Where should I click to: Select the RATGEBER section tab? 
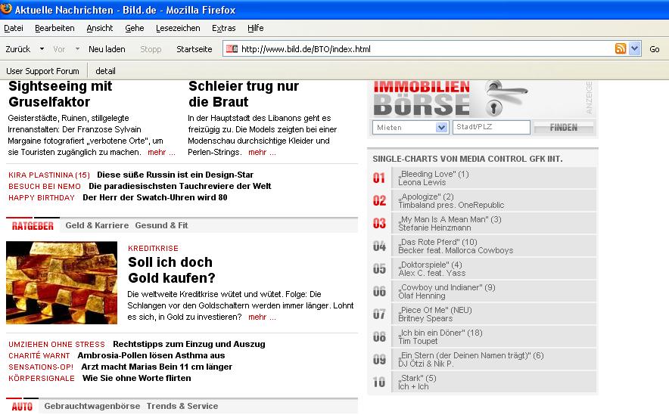(x=33, y=225)
